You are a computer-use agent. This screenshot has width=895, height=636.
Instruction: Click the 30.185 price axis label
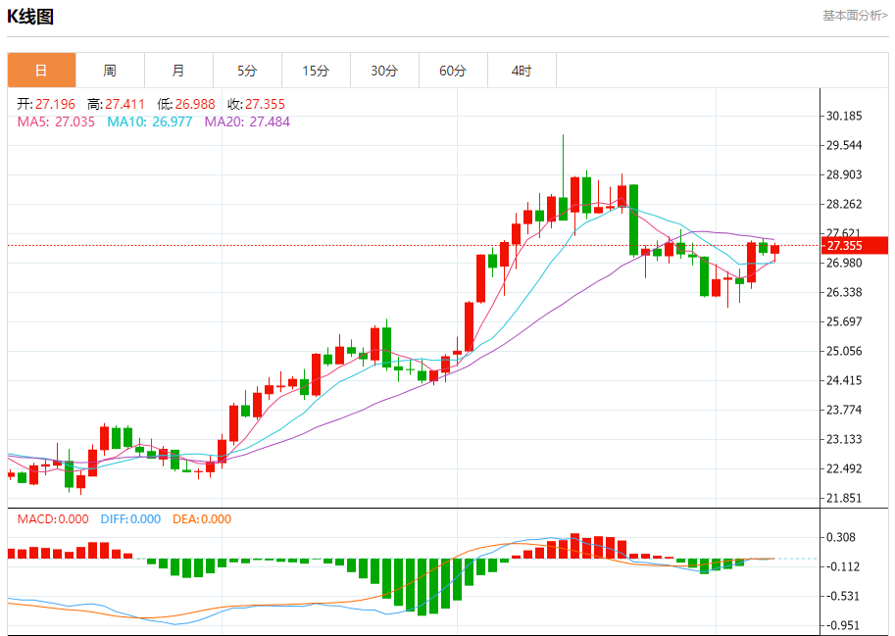click(844, 116)
